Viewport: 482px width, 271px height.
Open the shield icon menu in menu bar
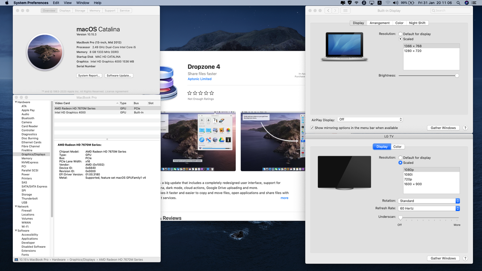point(350,3)
